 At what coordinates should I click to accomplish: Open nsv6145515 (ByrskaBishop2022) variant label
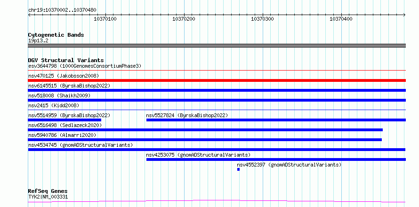(x=69, y=86)
